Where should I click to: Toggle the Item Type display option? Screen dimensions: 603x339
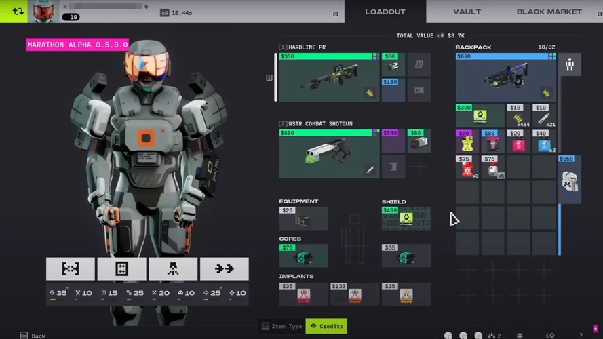coord(282,326)
